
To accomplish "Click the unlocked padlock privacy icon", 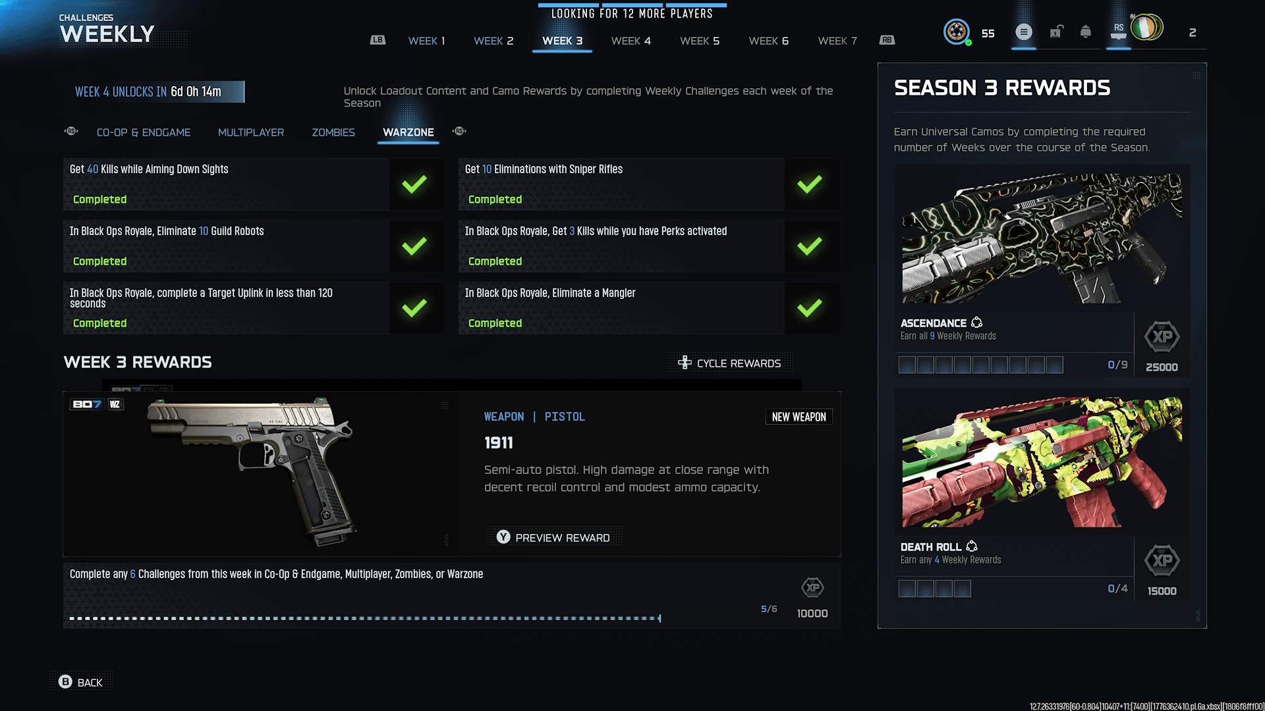I will pyautogui.click(x=1056, y=32).
